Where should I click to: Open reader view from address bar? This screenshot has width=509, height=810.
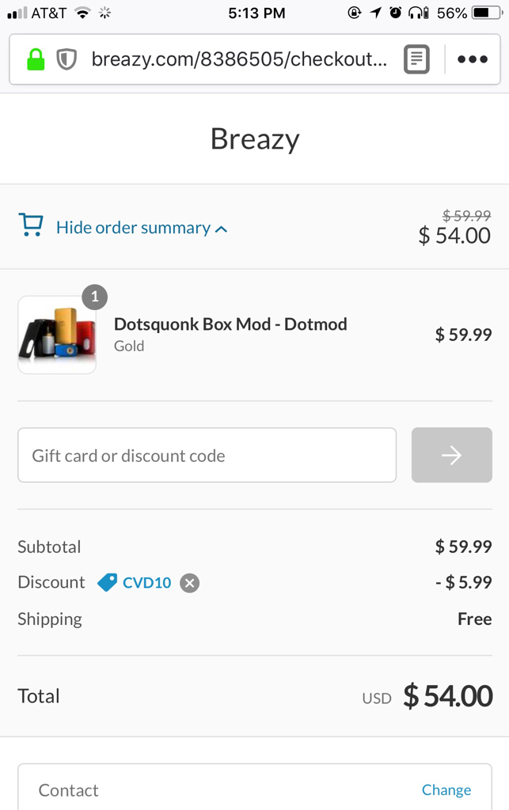pyautogui.click(x=416, y=59)
